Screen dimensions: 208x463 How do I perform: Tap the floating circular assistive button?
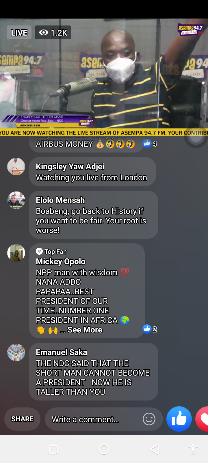(196, 137)
